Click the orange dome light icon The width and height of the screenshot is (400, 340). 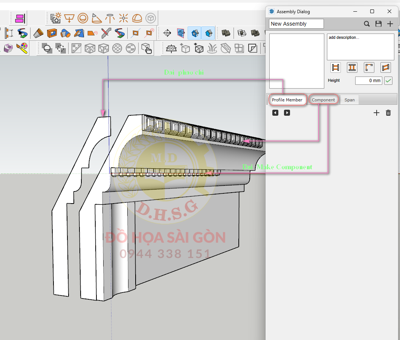(137, 18)
